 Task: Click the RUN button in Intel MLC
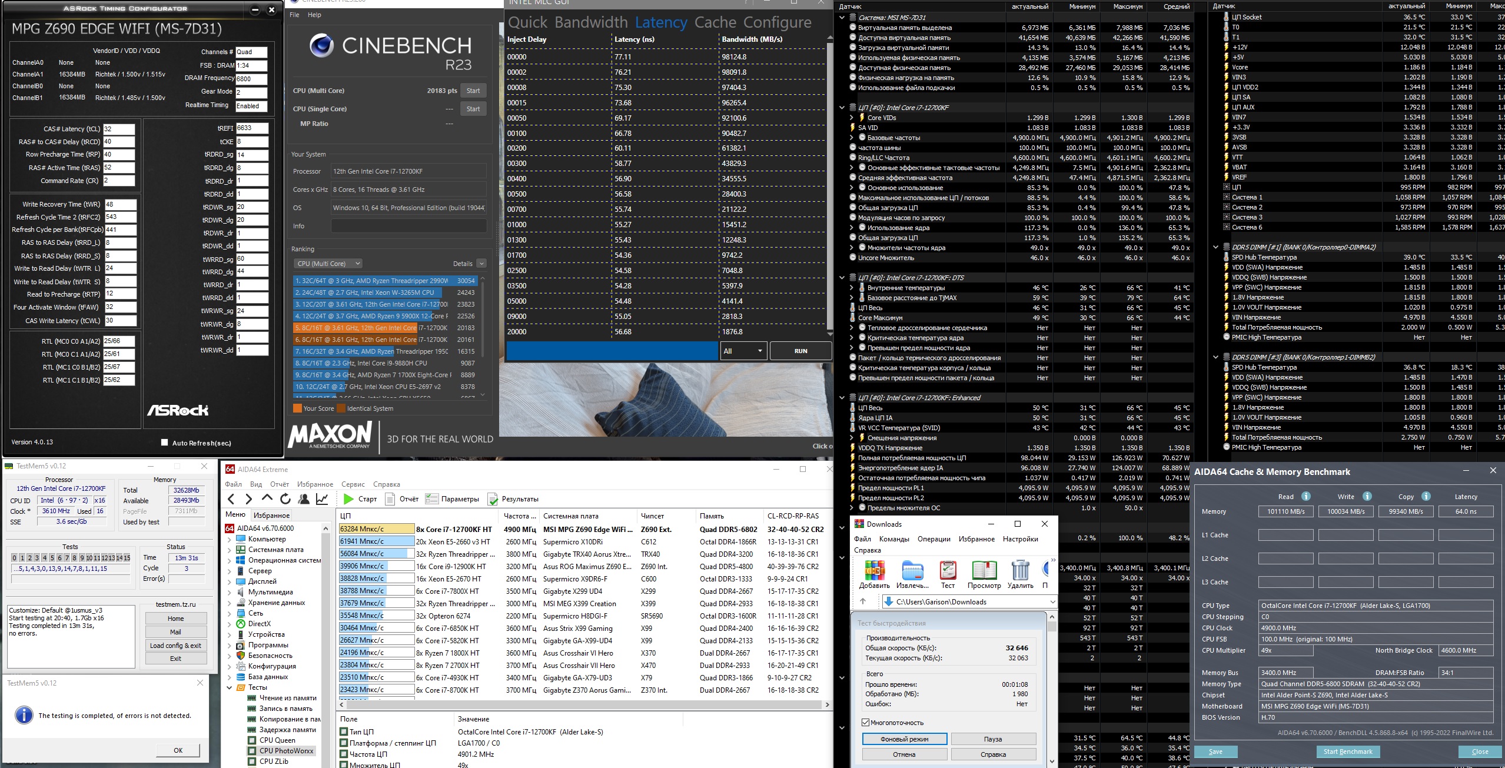[800, 351]
